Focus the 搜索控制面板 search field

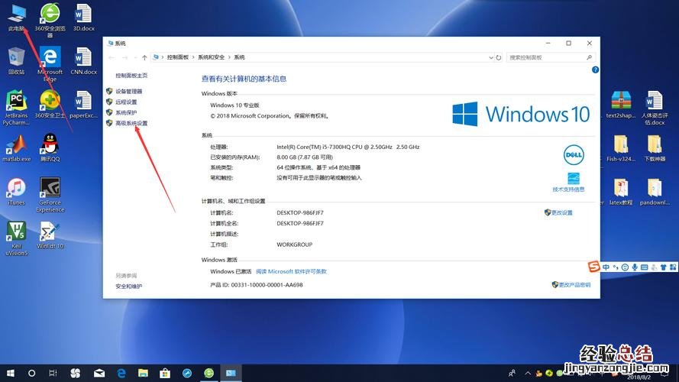pyautogui.click(x=551, y=57)
